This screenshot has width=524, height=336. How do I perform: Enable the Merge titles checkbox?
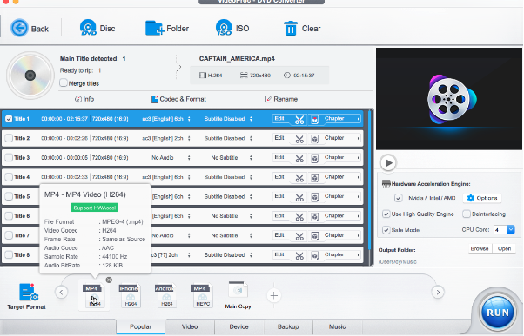64,82
